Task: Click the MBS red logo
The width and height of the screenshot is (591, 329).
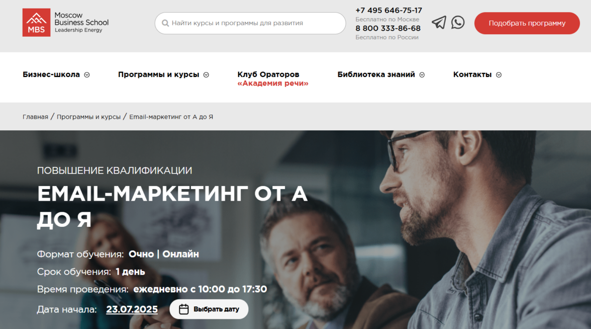Action: click(x=36, y=22)
